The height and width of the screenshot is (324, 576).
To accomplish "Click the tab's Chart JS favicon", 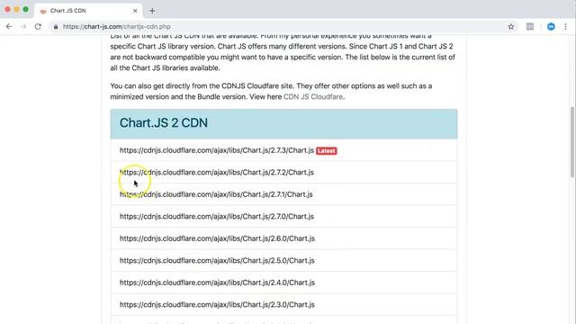I will pyautogui.click(x=43, y=11).
